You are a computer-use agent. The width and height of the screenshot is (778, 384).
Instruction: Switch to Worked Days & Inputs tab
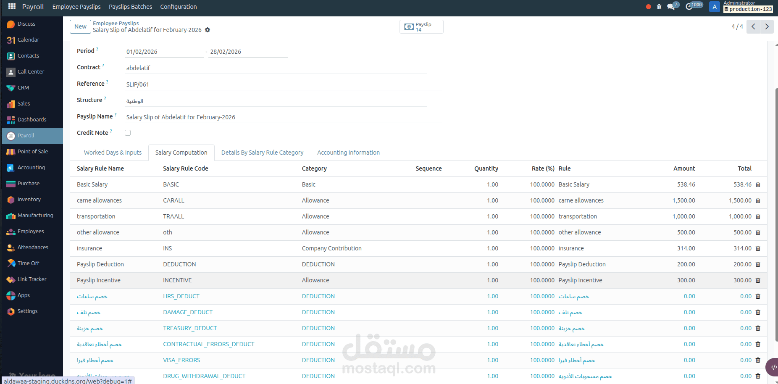[113, 153]
